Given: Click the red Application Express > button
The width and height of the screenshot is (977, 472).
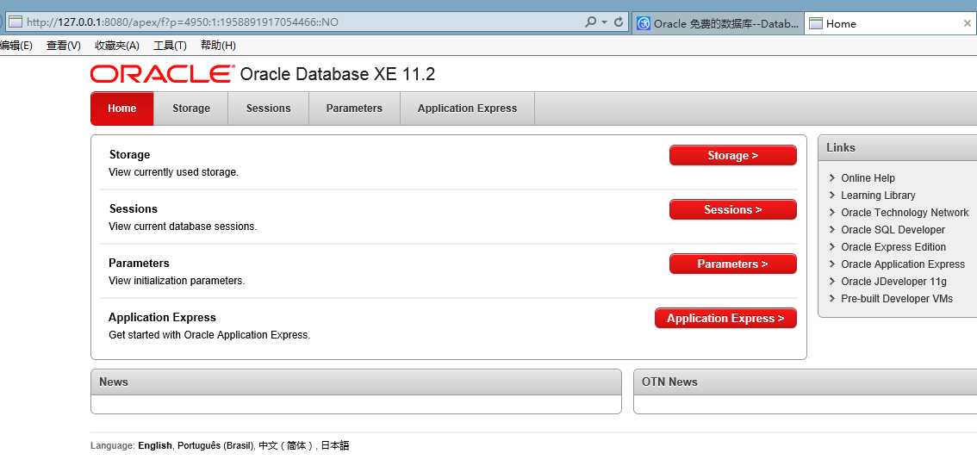Looking at the screenshot, I should pos(725,318).
